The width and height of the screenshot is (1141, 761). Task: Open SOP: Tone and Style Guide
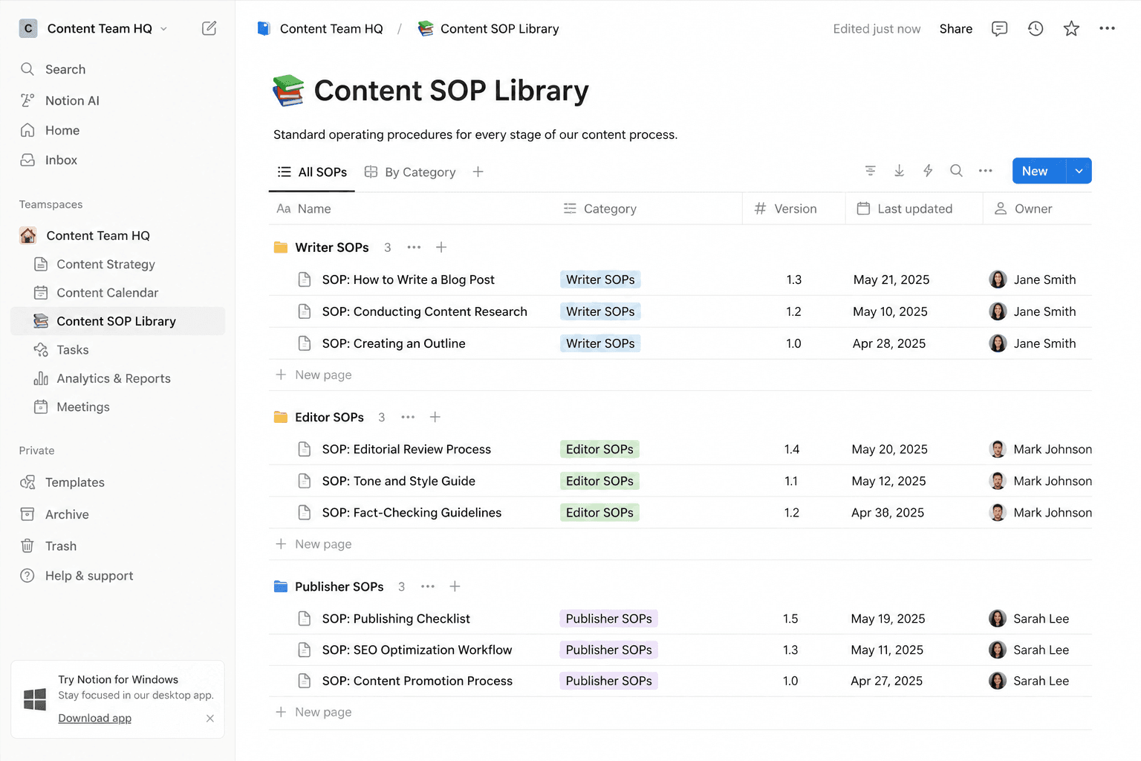pyautogui.click(x=398, y=481)
